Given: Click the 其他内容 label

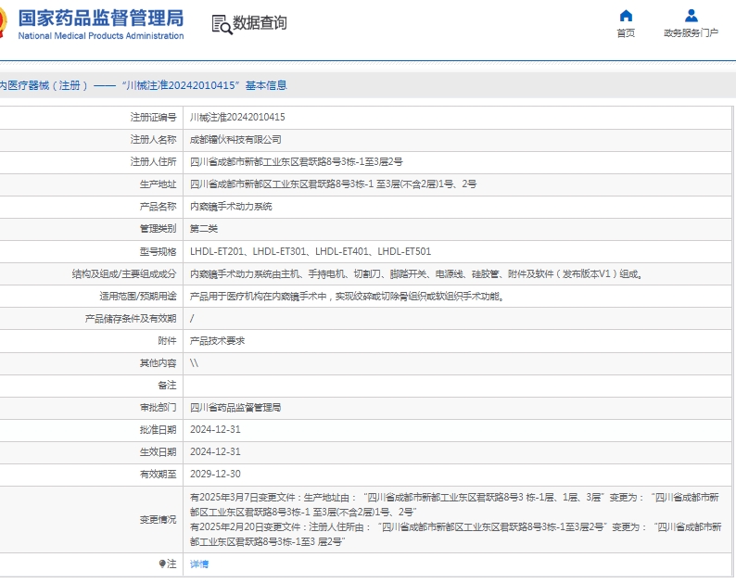Looking at the screenshot, I should click(x=158, y=362).
